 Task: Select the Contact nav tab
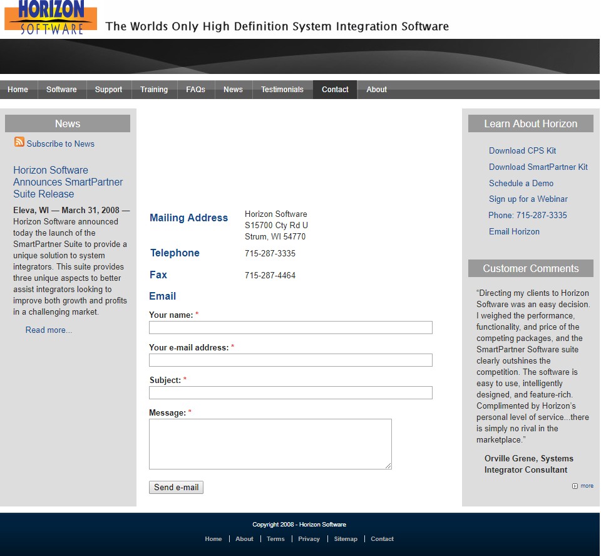click(336, 90)
